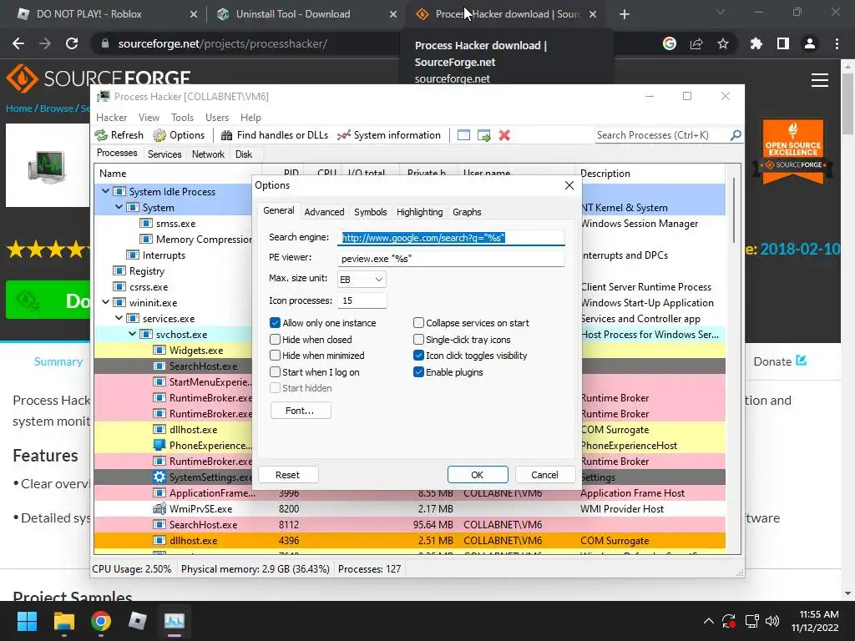Image resolution: width=855 pixels, height=641 pixels.
Task: Collapse System Idle Process tree node
Action: (105, 191)
